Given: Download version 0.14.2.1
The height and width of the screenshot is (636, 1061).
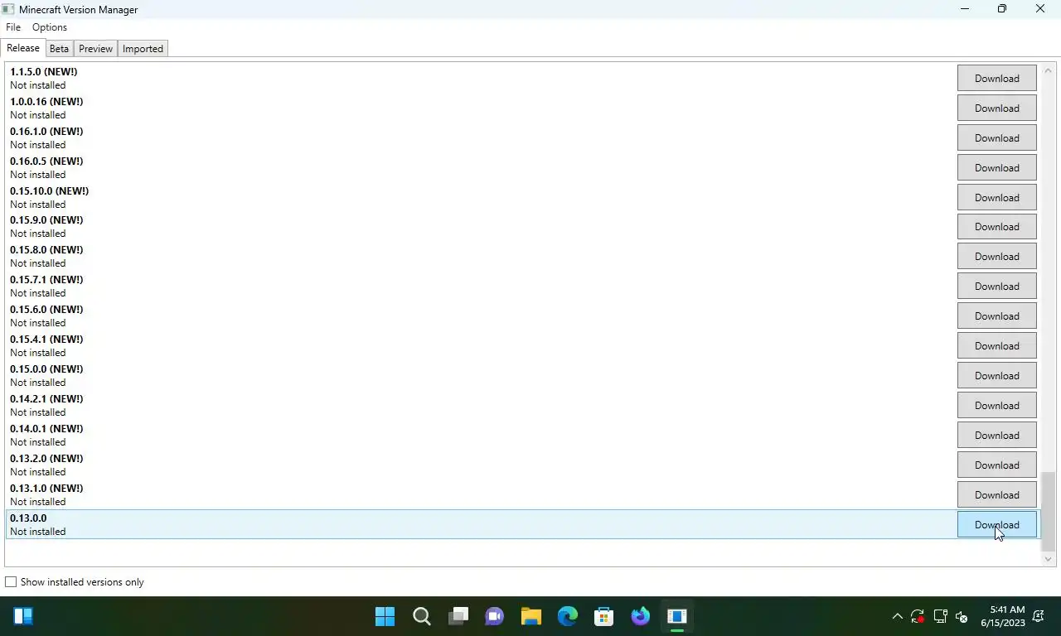Looking at the screenshot, I should click(x=997, y=405).
